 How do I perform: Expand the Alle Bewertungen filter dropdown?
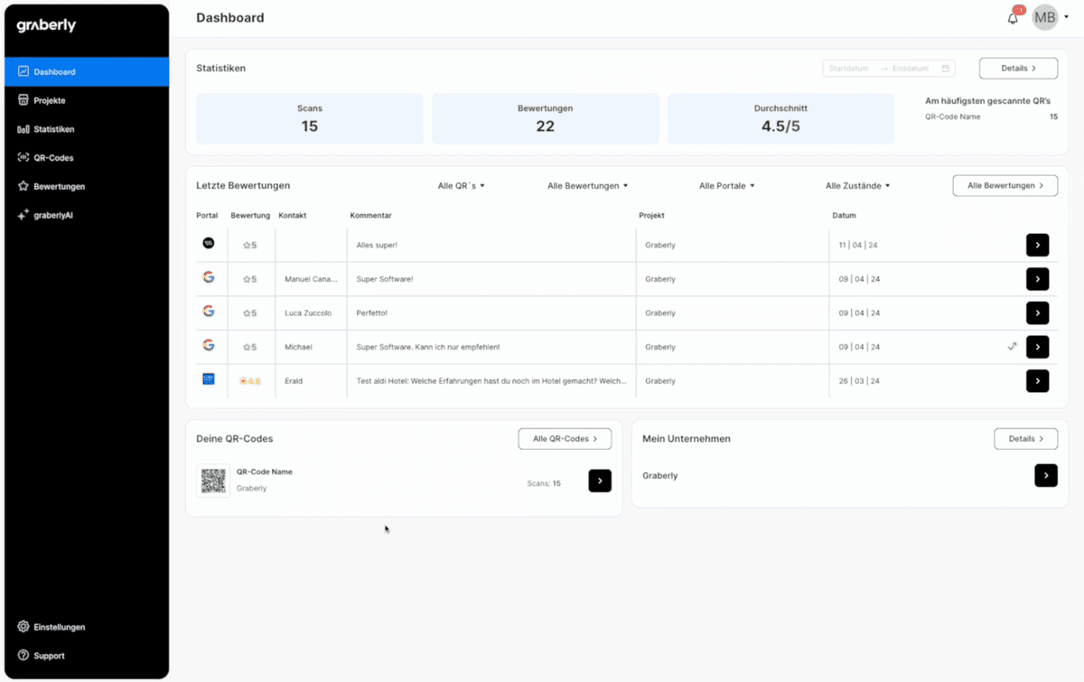tap(587, 186)
